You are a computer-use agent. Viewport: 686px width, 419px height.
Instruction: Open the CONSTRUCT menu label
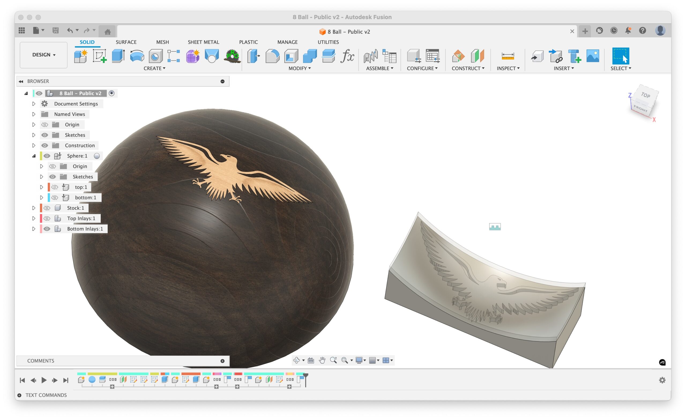click(x=468, y=68)
